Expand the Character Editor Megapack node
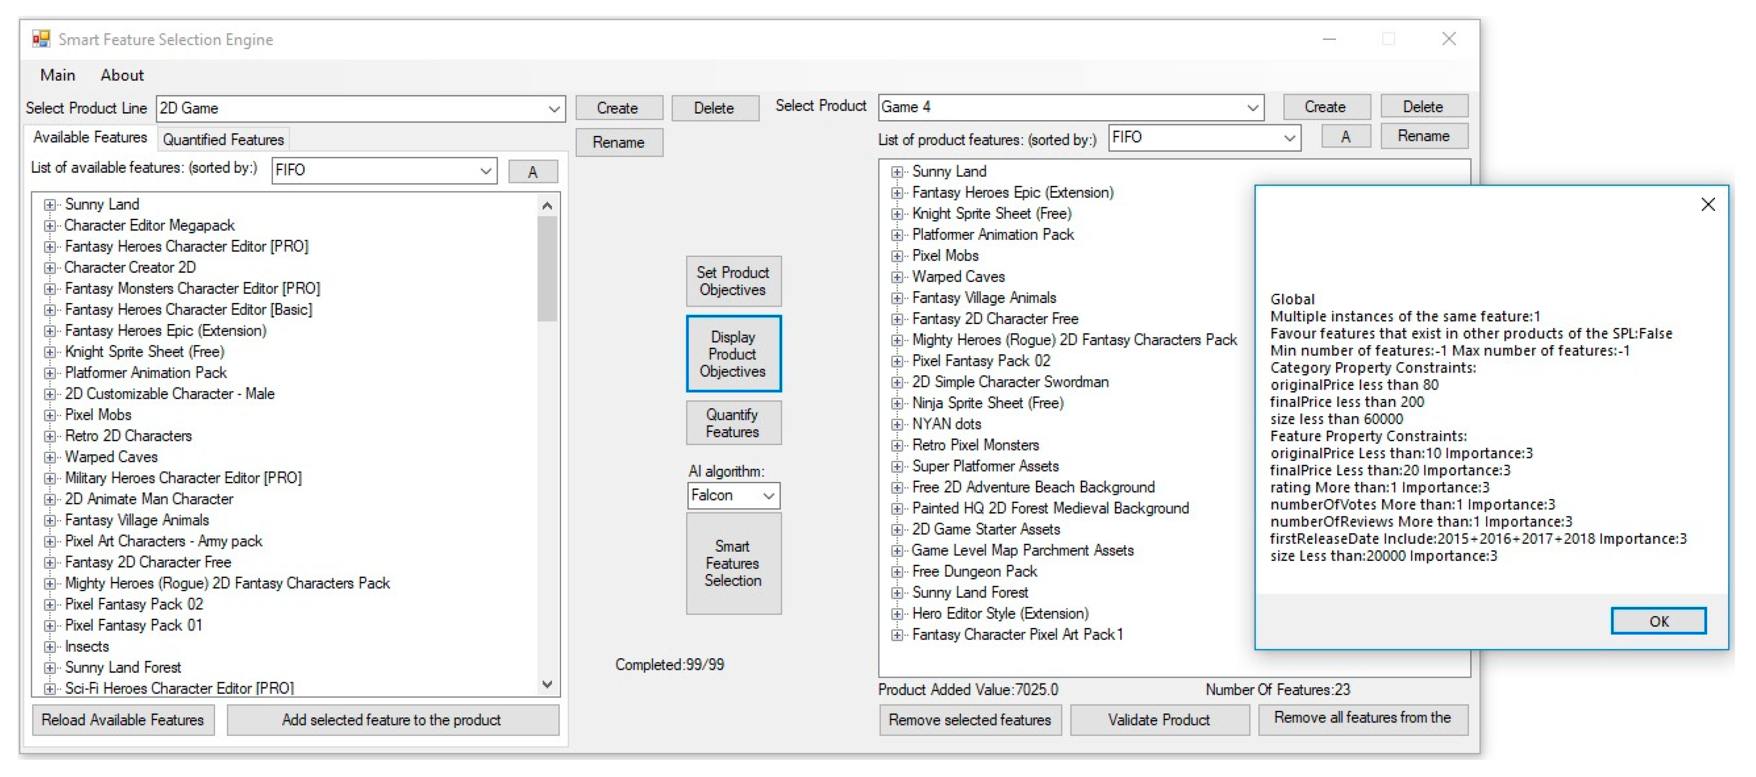The width and height of the screenshot is (1756, 777). pos(50,226)
